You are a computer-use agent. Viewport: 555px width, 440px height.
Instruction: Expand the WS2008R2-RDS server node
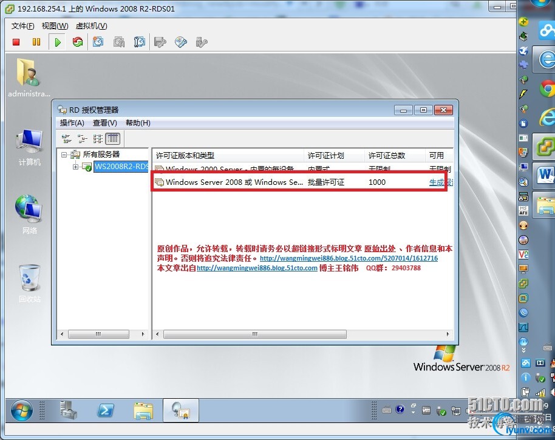coord(75,167)
